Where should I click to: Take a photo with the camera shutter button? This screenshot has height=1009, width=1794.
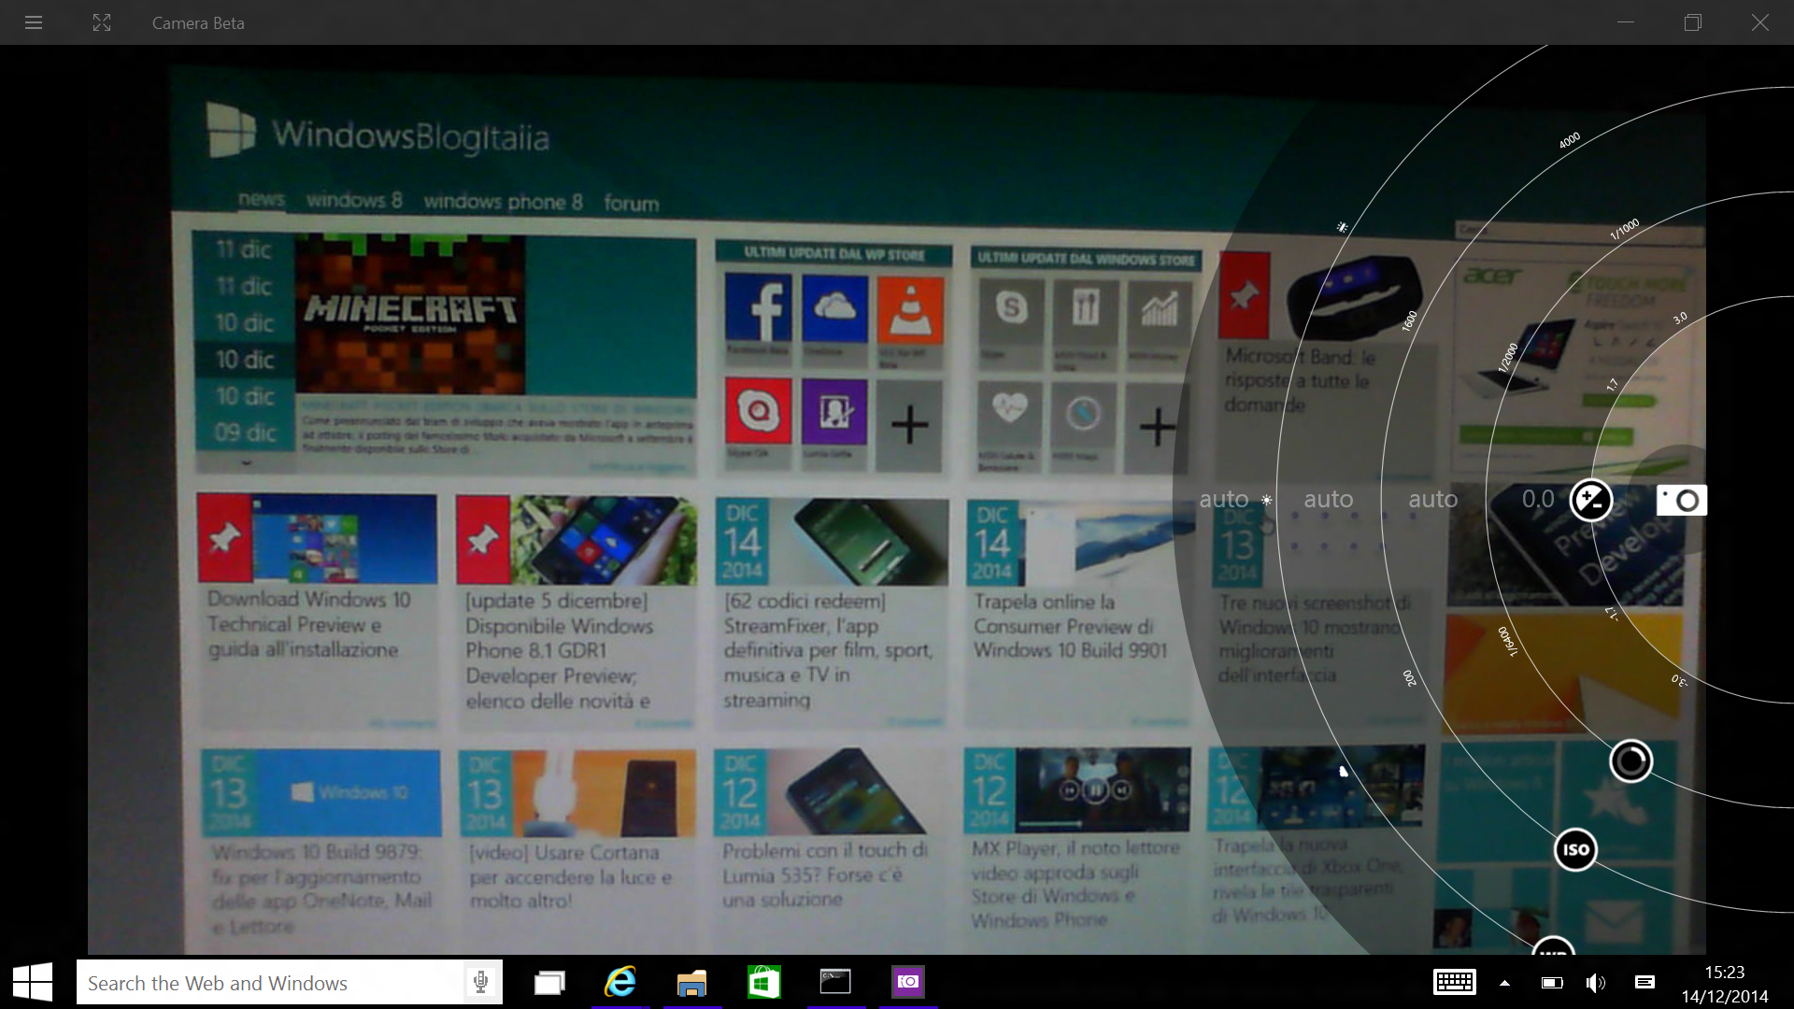(x=1682, y=500)
